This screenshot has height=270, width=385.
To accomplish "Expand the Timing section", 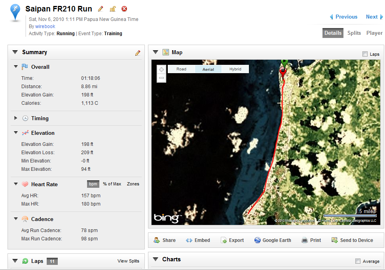I will (x=16, y=118).
